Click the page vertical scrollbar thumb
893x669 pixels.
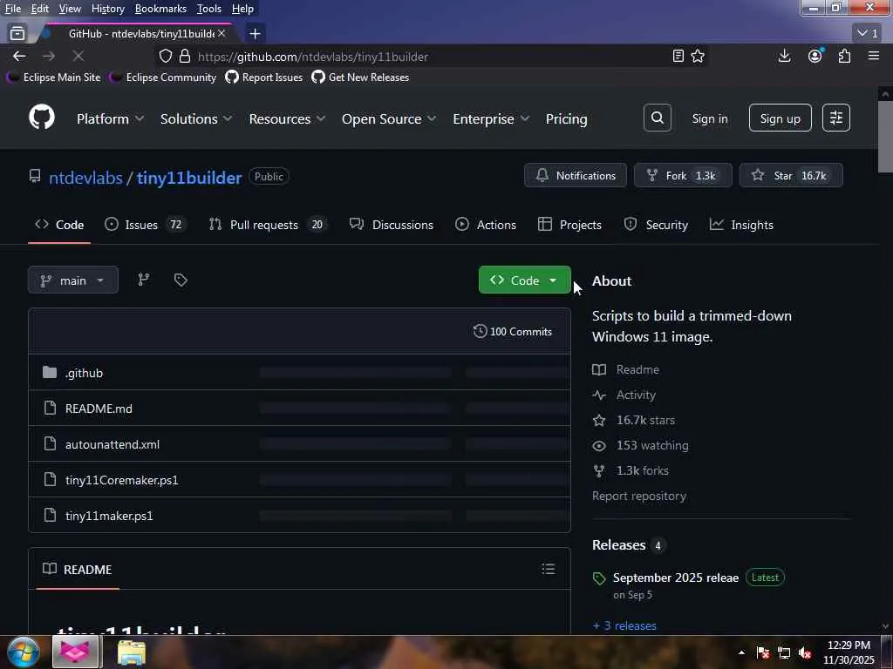885,137
